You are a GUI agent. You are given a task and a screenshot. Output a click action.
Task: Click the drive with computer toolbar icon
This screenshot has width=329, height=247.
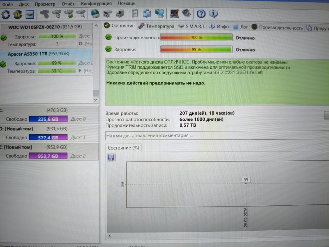coord(120,14)
